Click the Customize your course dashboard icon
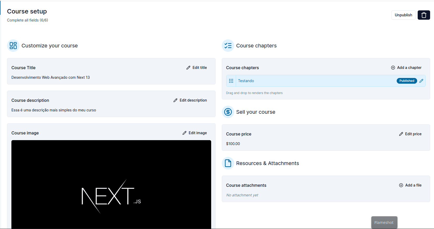The image size is (434, 229). click(x=13, y=46)
